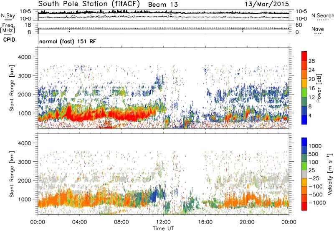This screenshot has height=231, width=334.
Task: Click the blue bottom of the power color bar
Action: tap(304, 120)
